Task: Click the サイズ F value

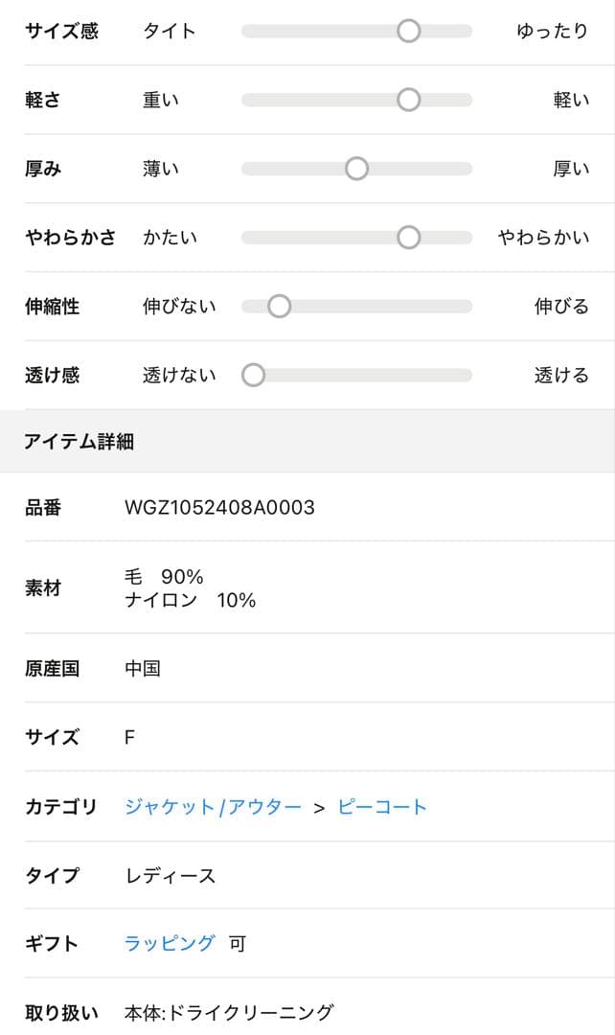Action: [x=130, y=736]
